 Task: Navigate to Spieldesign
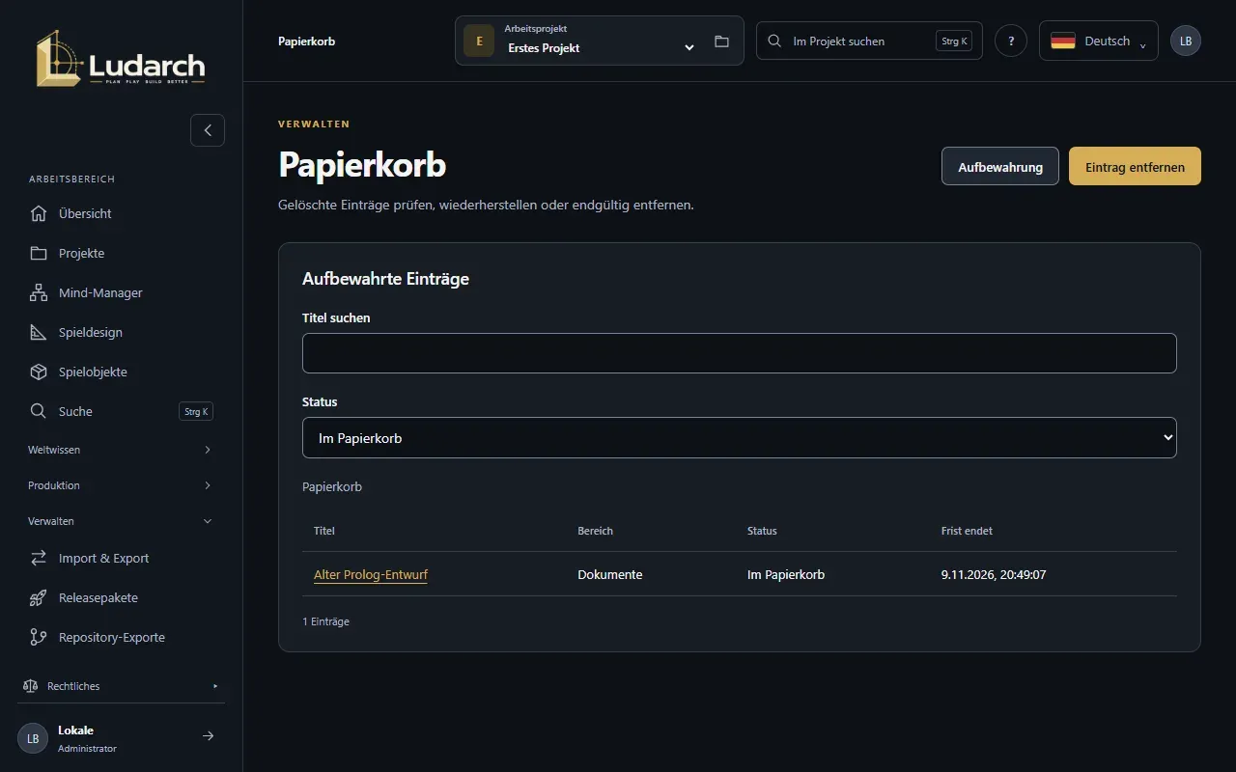pos(121,332)
